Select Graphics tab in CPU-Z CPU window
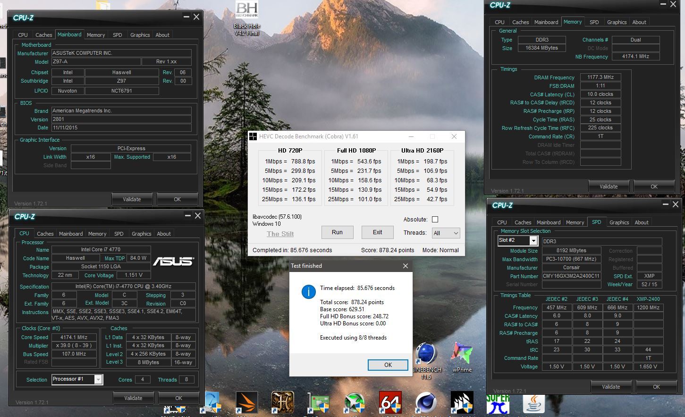This screenshot has height=417, width=685. pyautogui.click(x=141, y=234)
